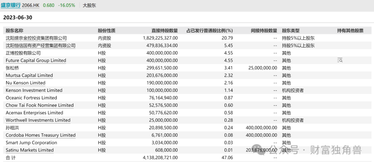Open Worthwell Investments Limited link
The width and height of the screenshot is (374, 165).
38,120
